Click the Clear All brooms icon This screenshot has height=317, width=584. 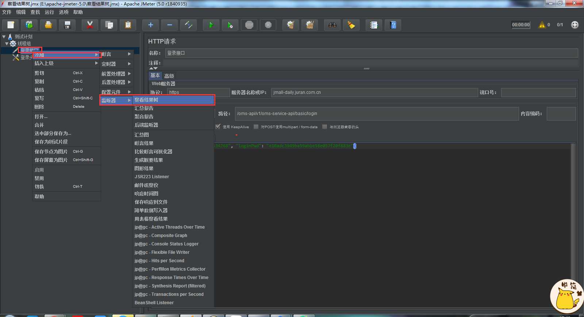(310, 25)
